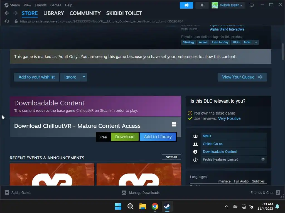The height and width of the screenshot is (213, 285).
Task: Select the Strategy tag
Action: 189,42
